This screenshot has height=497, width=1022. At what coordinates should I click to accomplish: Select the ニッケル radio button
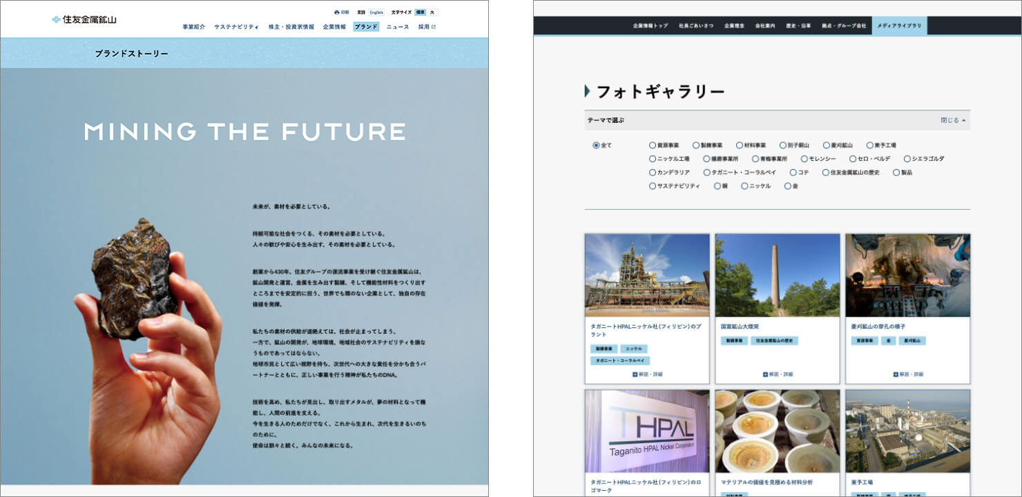click(744, 186)
